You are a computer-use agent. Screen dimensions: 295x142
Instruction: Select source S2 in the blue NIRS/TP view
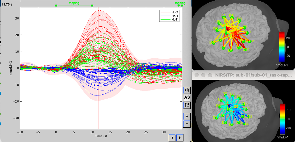(x=227, y=104)
